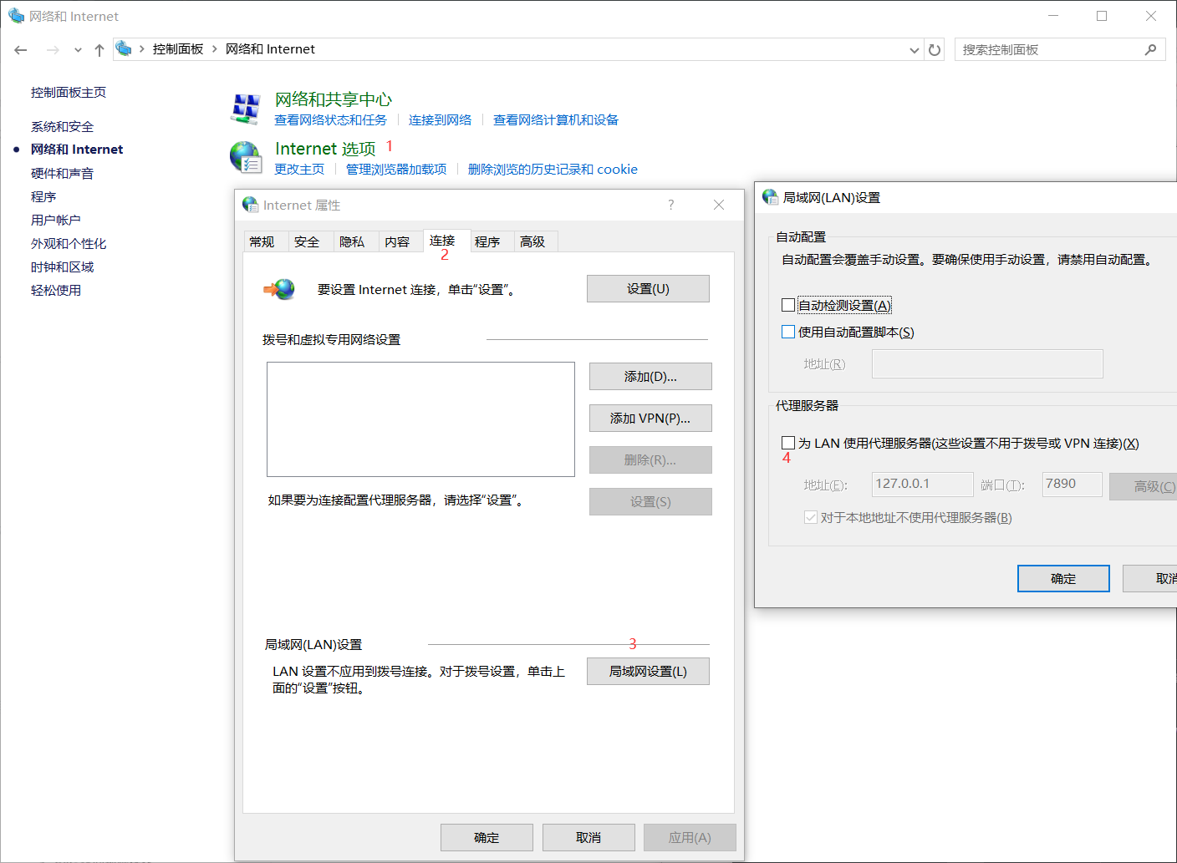Enable 自动检测设置 checkbox
1177x863 pixels.
(788, 304)
